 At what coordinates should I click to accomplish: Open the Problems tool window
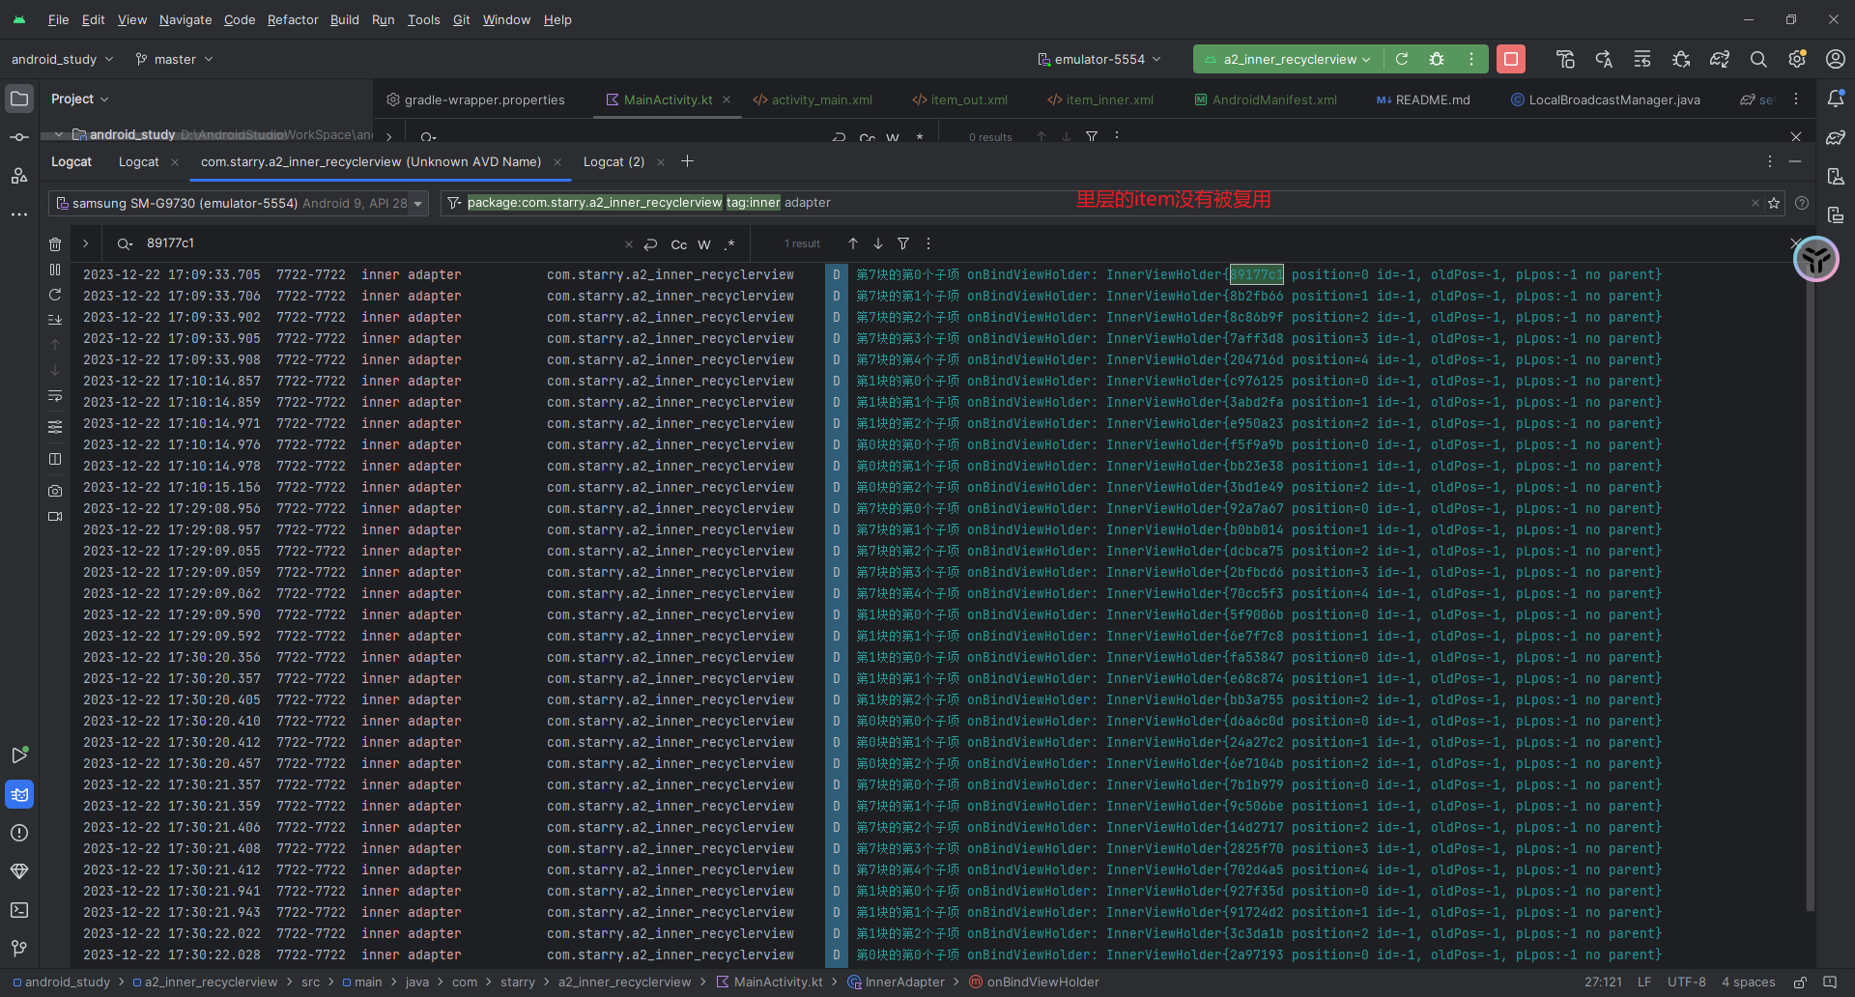coord(19,833)
